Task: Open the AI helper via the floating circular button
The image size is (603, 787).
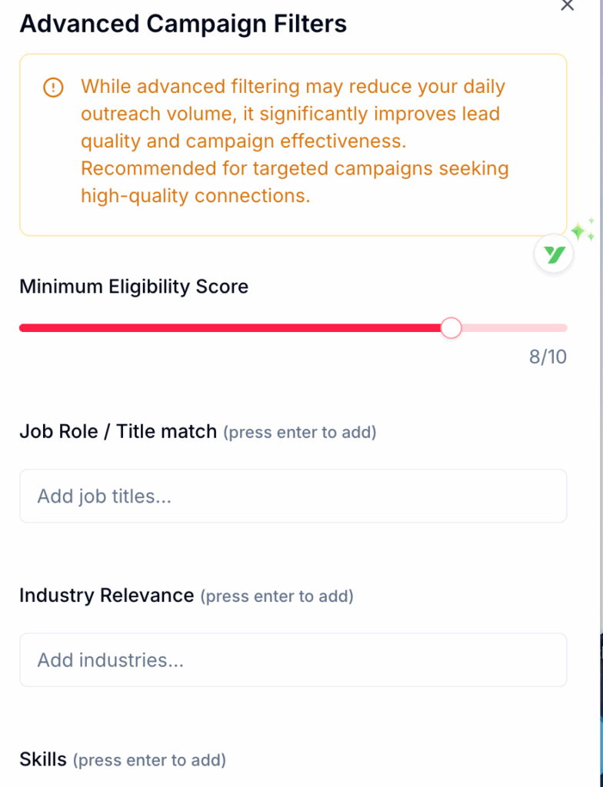Action: (x=553, y=253)
